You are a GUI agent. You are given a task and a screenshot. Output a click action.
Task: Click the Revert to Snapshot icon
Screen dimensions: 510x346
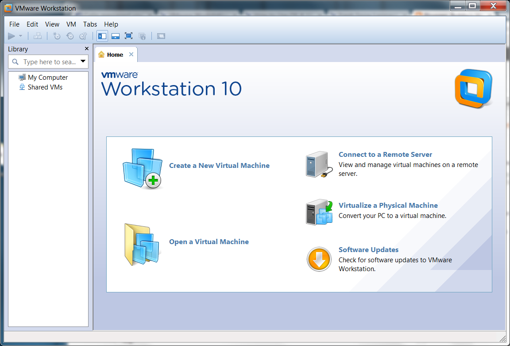pos(70,36)
